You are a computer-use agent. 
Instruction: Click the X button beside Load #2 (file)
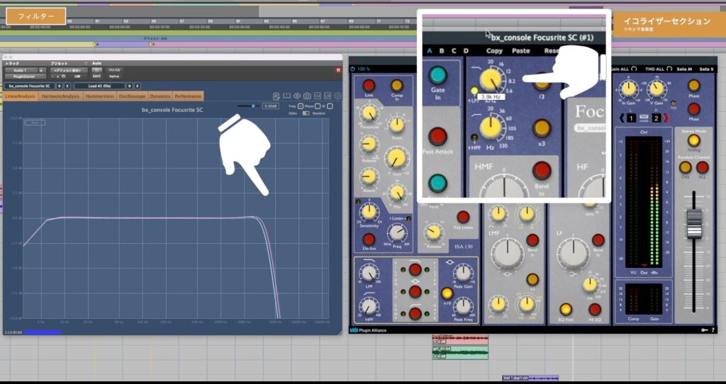(x=138, y=86)
